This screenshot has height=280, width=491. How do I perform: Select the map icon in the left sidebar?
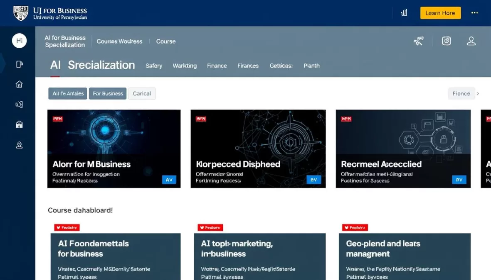coord(19,104)
